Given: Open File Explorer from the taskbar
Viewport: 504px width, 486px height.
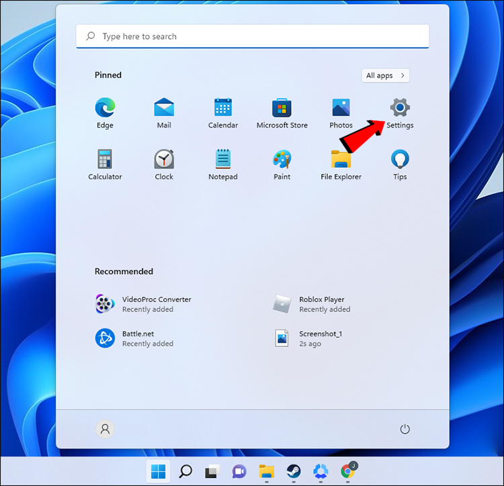Looking at the screenshot, I should click(x=267, y=471).
